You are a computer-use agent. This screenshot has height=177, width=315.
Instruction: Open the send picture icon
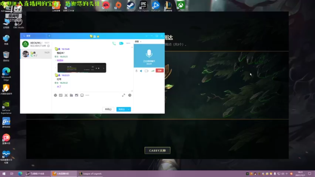[76, 95]
